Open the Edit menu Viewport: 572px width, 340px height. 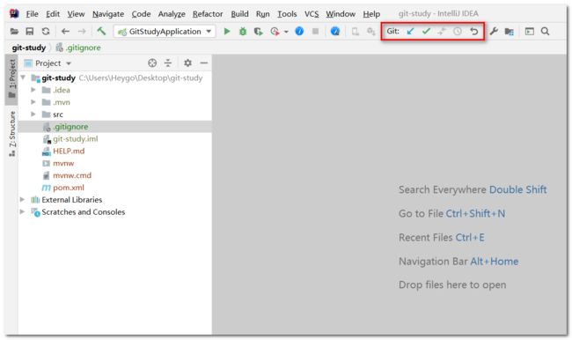click(x=53, y=14)
